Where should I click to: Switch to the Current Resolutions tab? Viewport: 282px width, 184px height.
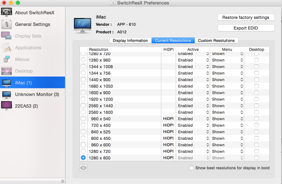[173, 41]
